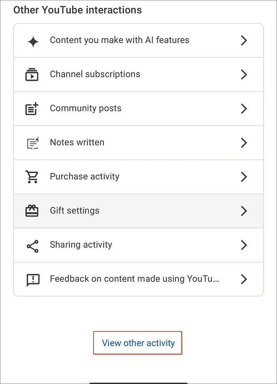Screen dimensions: 277x384
Task: Select the Gift settings present icon
Action: 32,211
